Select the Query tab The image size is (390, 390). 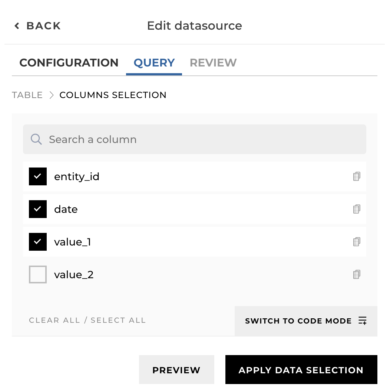point(154,63)
